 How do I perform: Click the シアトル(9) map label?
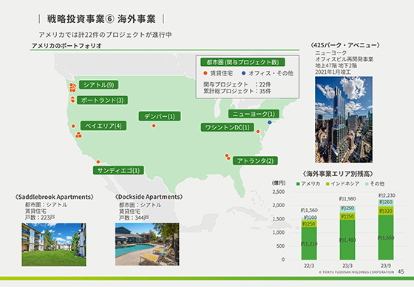click(x=99, y=85)
